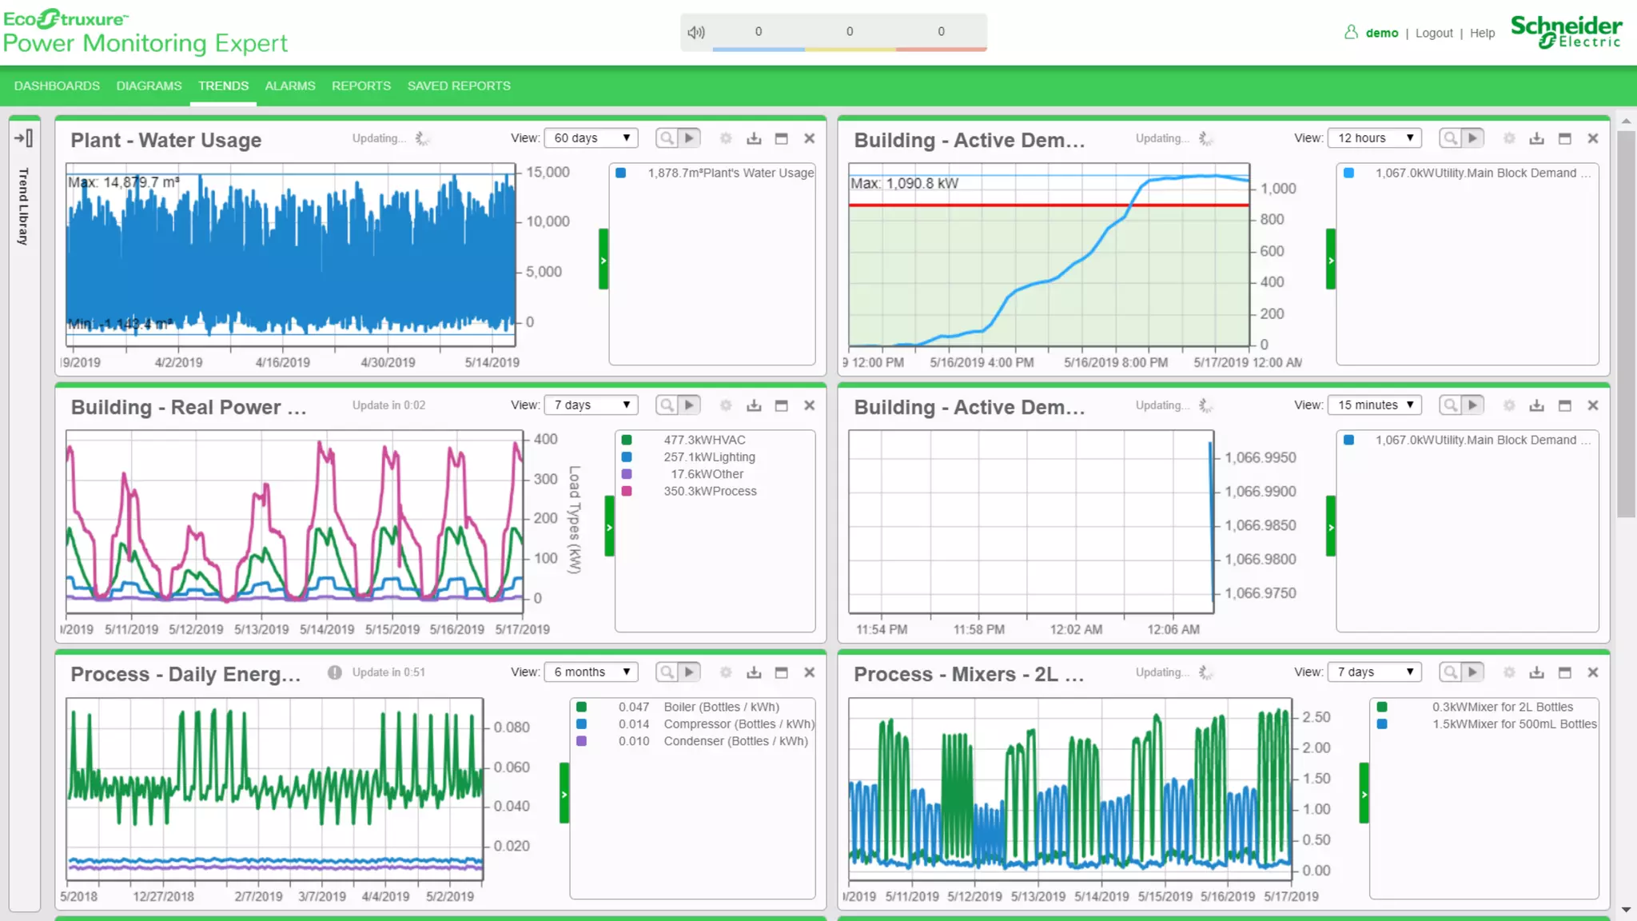Maximize the Process - Daily Energy trend

(782, 672)
